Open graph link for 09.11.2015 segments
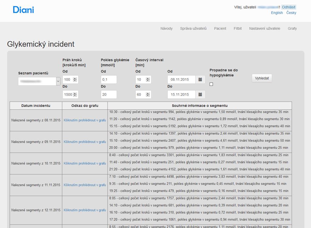Image resolution: width=311 pixels, height=228 pixels. [x=85, y=142]
